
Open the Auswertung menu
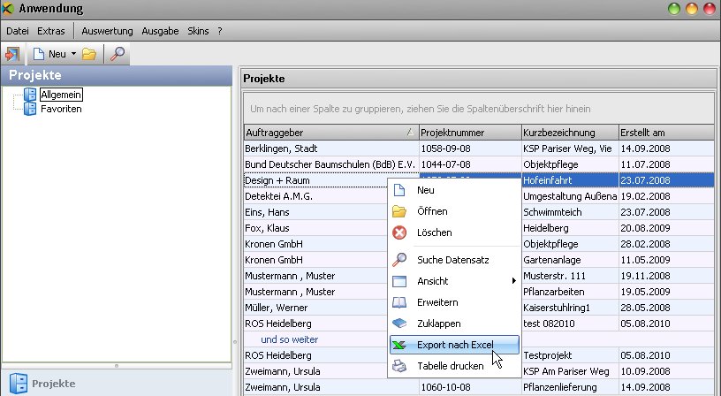pos(107,31)
